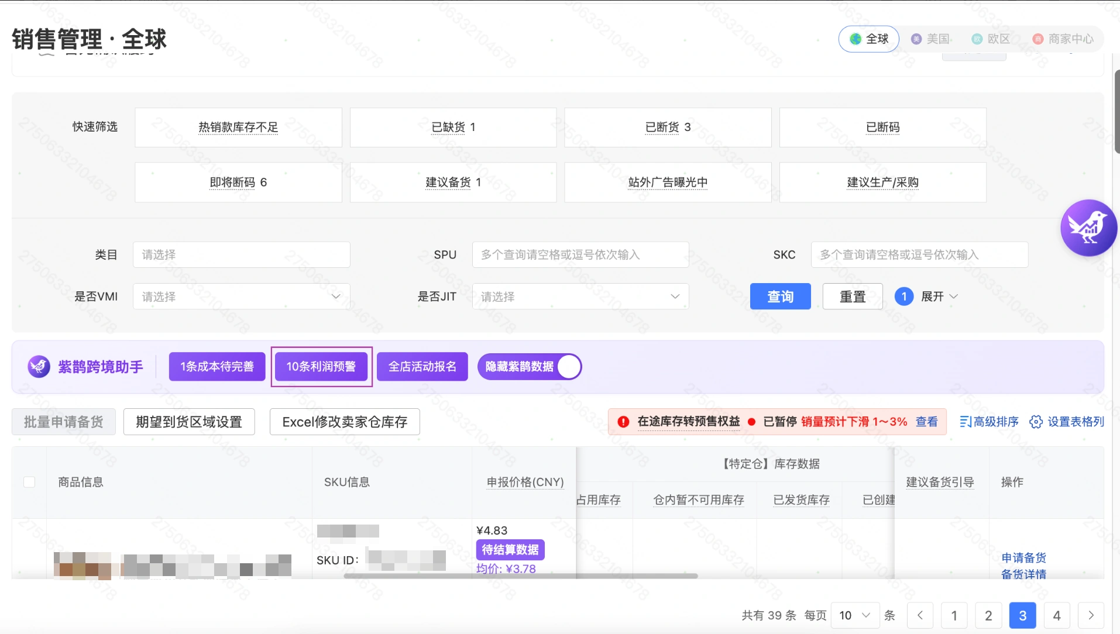
Task: Open the 商家中心 tab
Action: click(x=1063, y=39)
